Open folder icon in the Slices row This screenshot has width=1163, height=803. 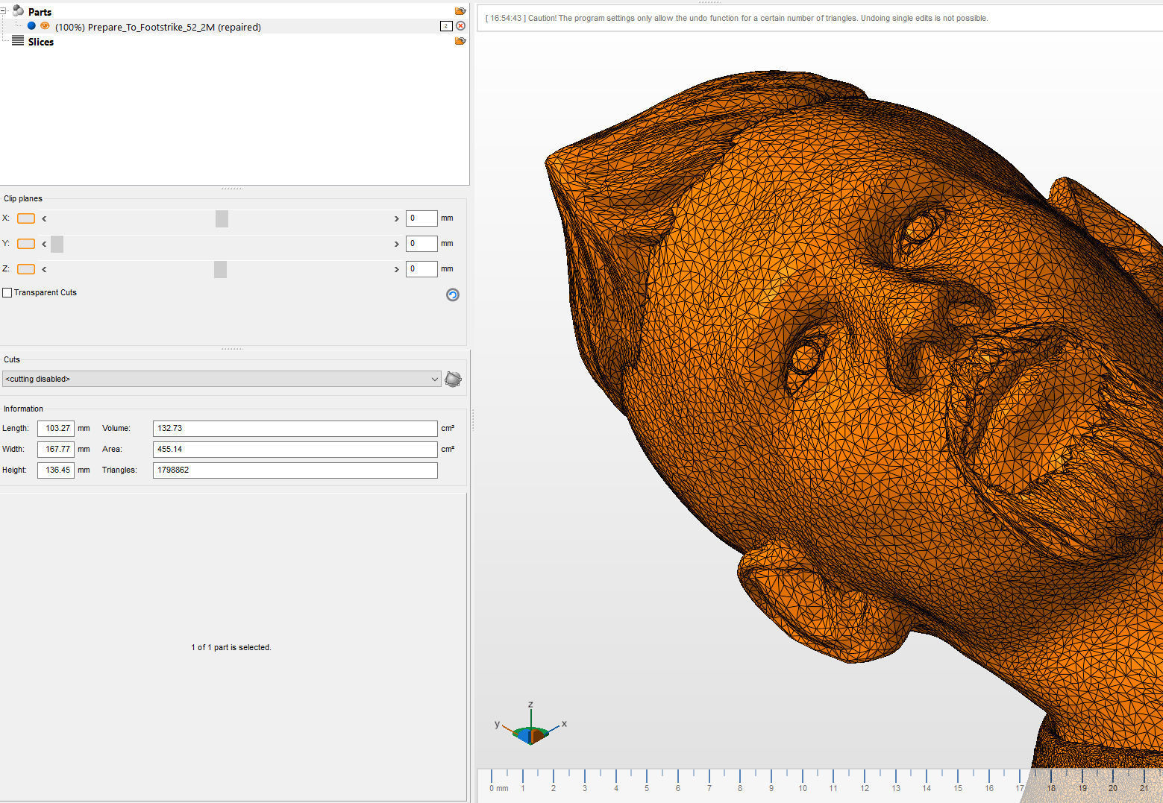[x=460, y=41]
